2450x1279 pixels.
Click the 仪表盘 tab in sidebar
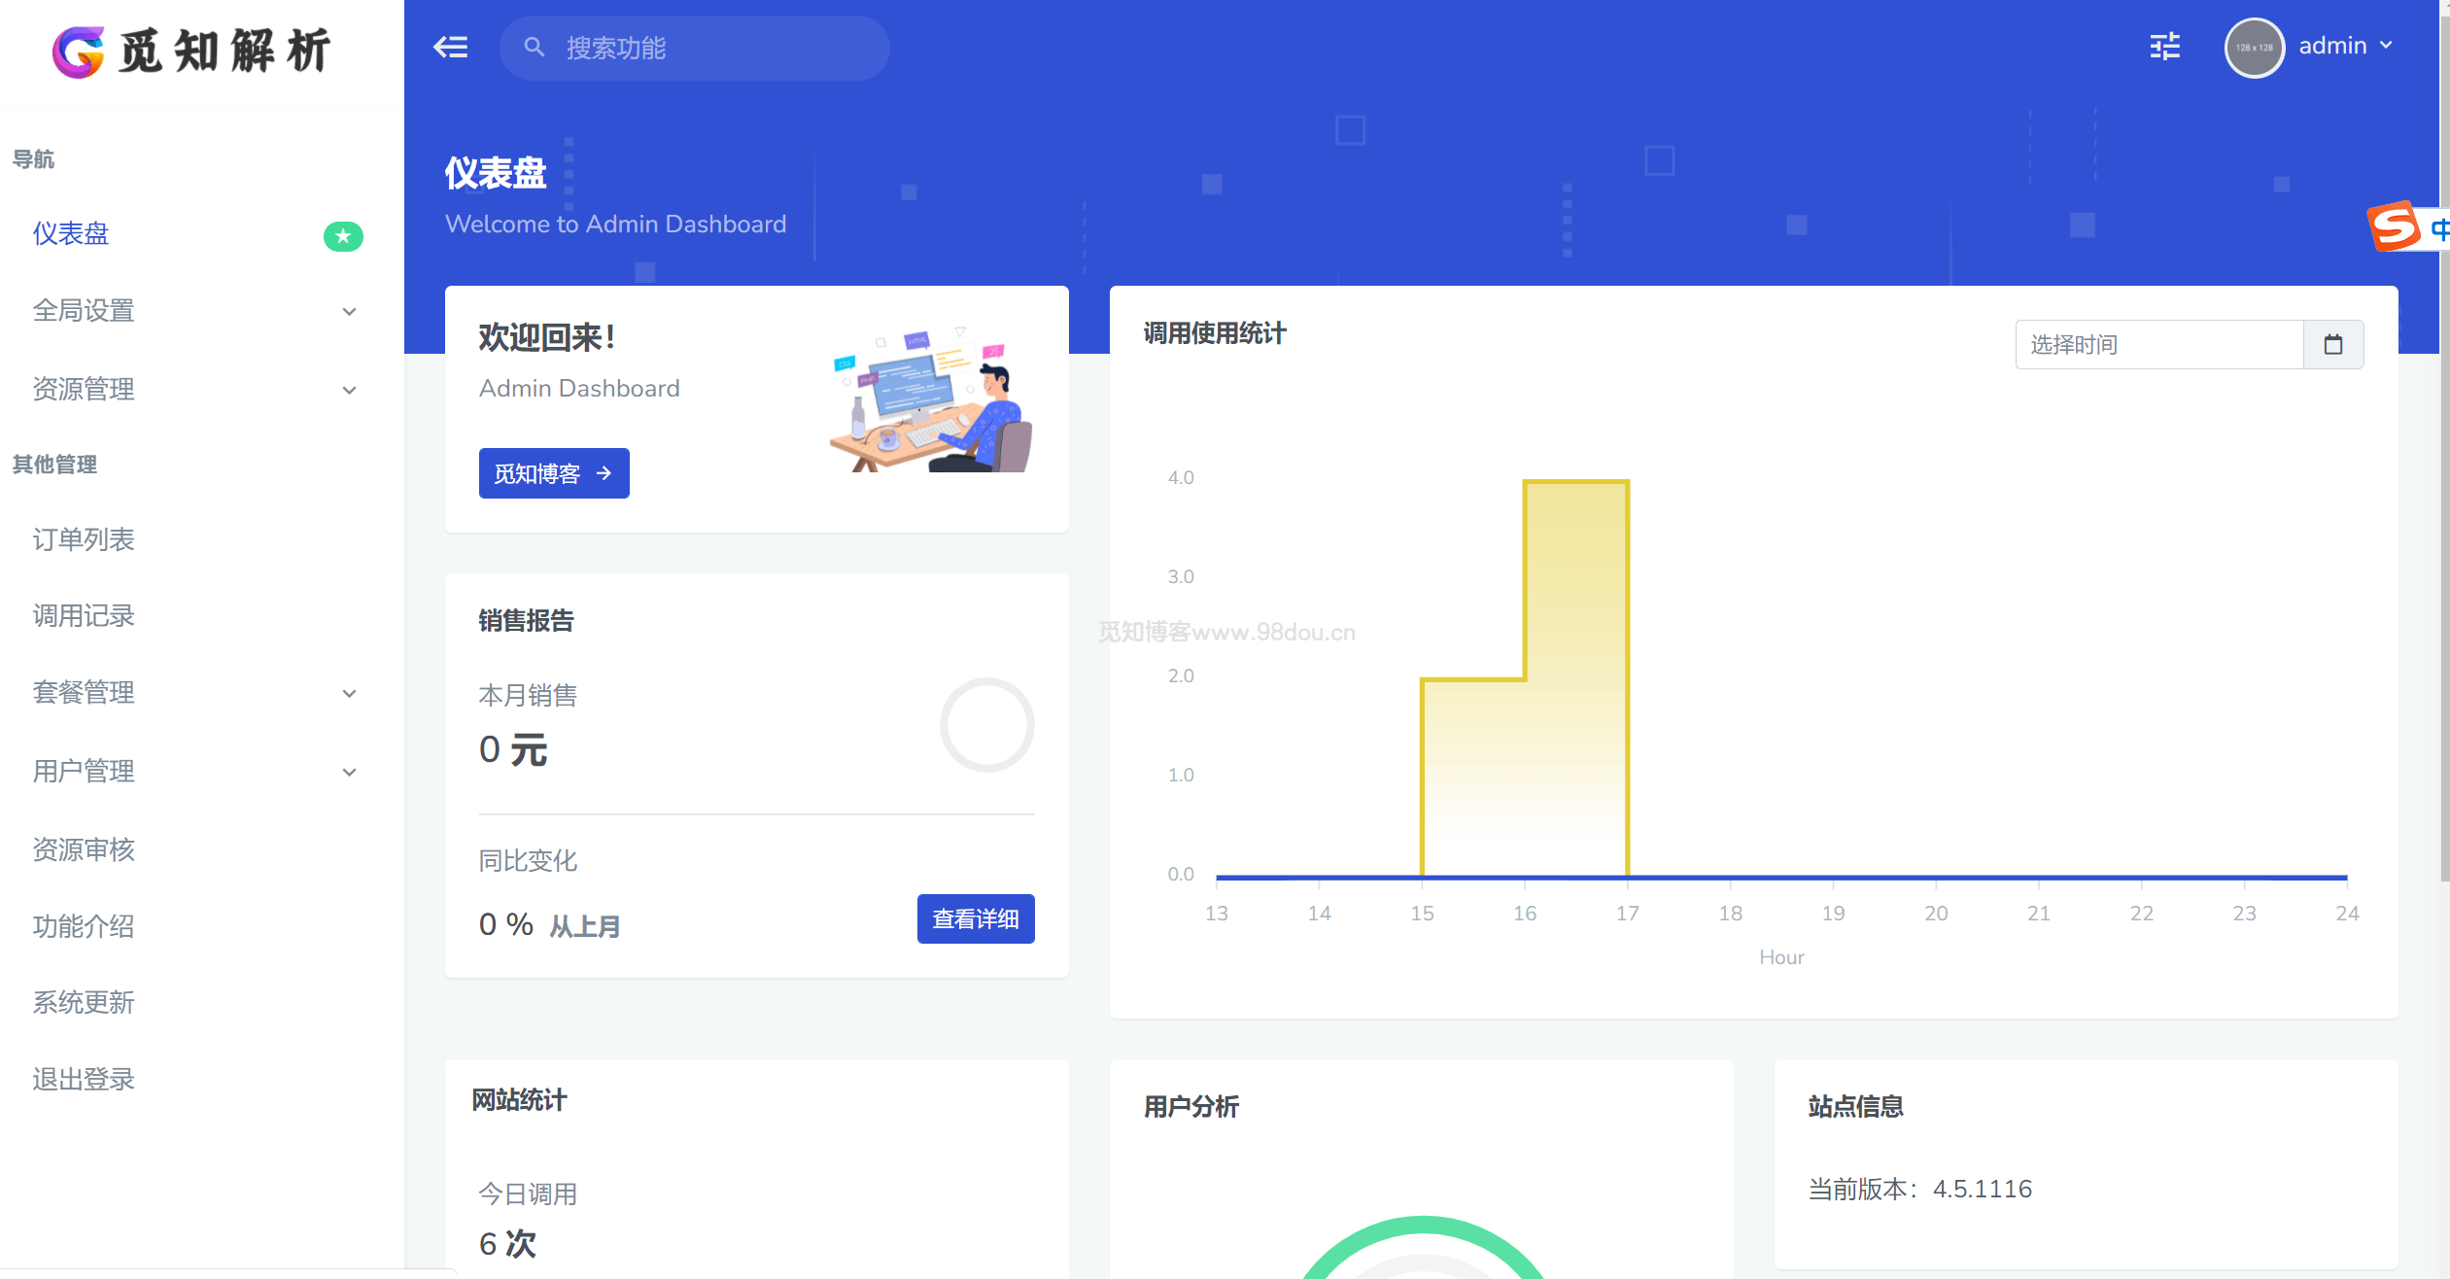point(73,233)
